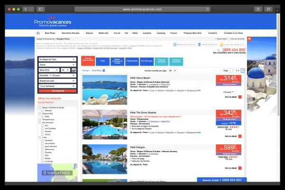Open the 'Dernières Minutes' menu item
The image size is (285, 190).
[x=71, y=33]
